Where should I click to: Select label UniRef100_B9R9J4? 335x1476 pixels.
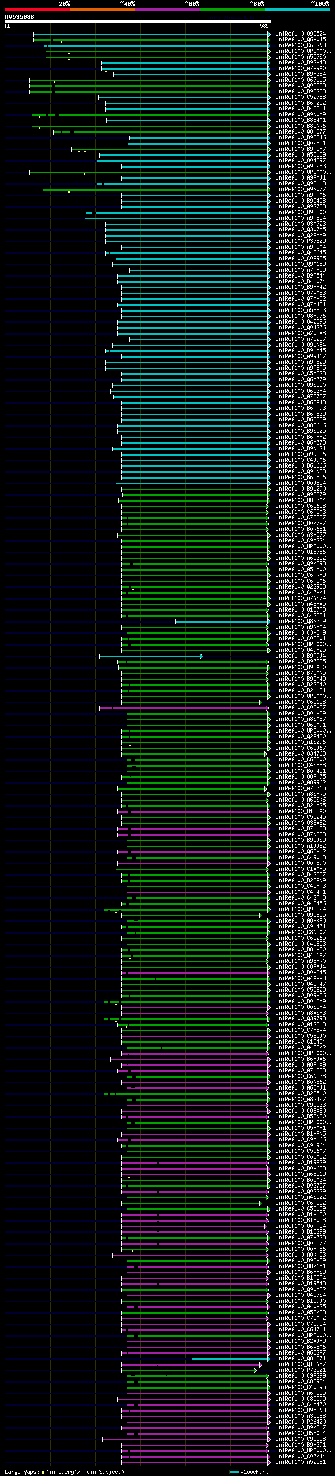pyautogui.click(x=300, y=656)
